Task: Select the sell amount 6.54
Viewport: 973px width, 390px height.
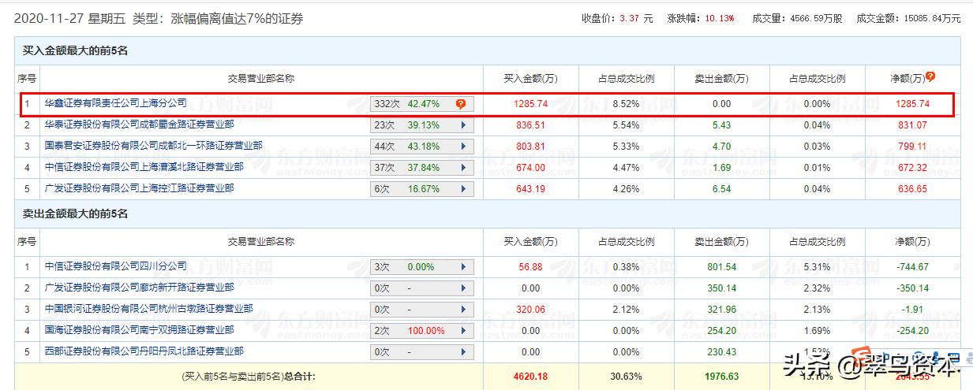Action: (x=720, y=188)
